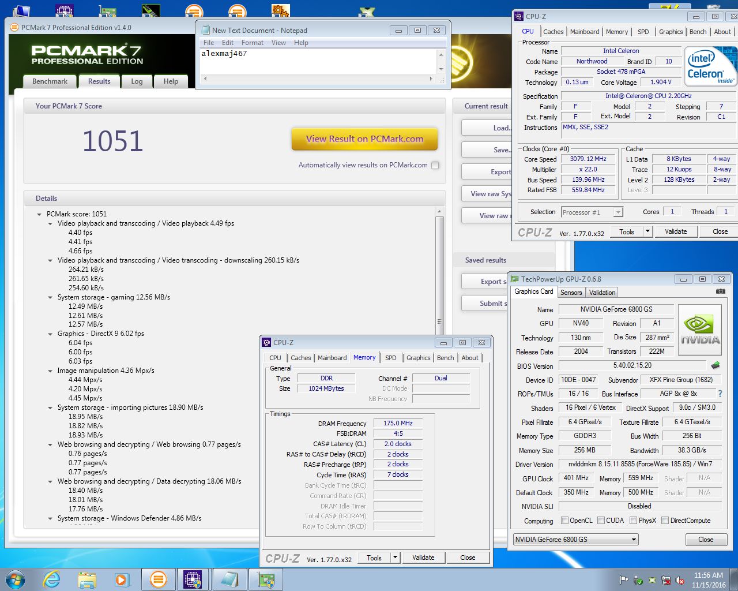Switch to PCMark 7 via orange taskbar icon
The height and width of the screenshot is (591, 738).
click(x=158, y=579)
